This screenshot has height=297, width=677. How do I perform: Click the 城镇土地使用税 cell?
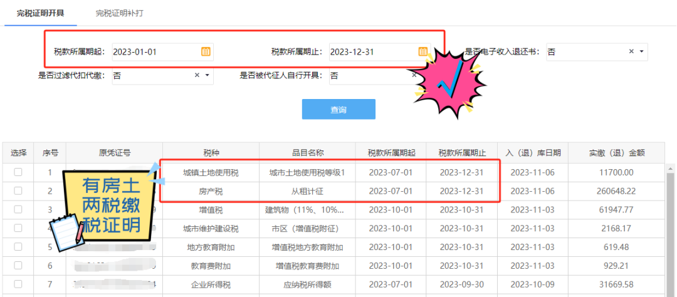click(211, 173)
